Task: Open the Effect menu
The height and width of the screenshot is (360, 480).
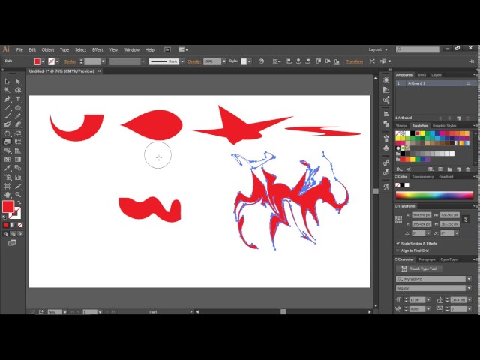Action: pyautogui.click(x=97, y=49)
